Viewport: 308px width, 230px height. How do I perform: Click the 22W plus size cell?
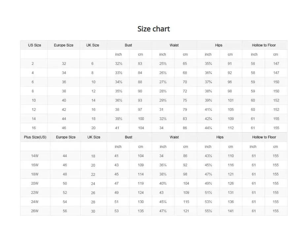(35, 193)
